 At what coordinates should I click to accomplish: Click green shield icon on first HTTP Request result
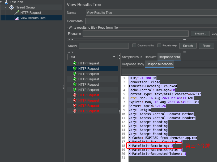click(x=75, y=63)
